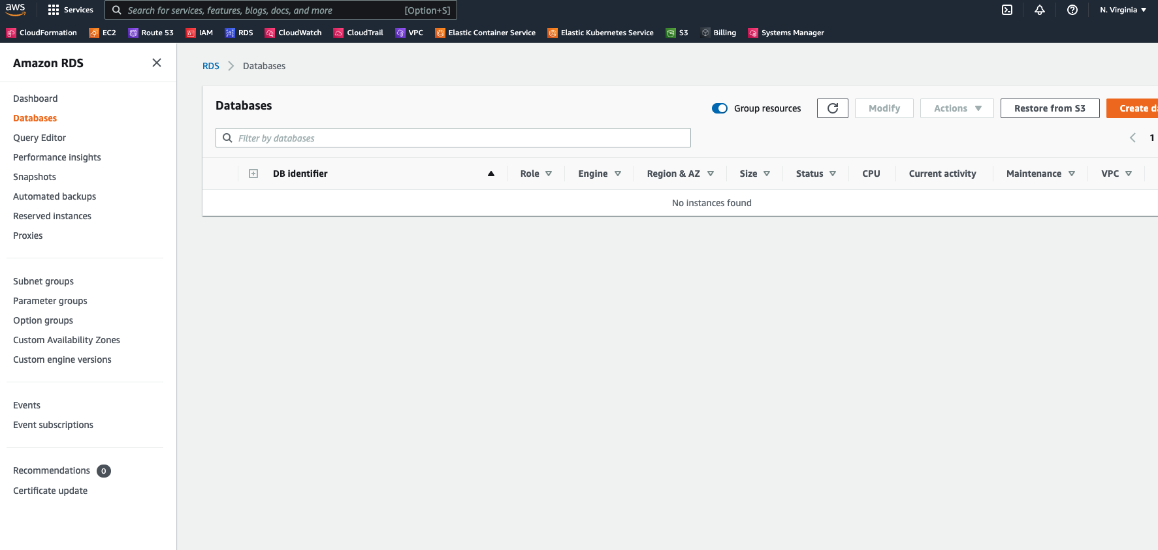1158x550 pixels.
Task: Close the Amazon RDS navigation panel
Action: (x=157, y=63)
